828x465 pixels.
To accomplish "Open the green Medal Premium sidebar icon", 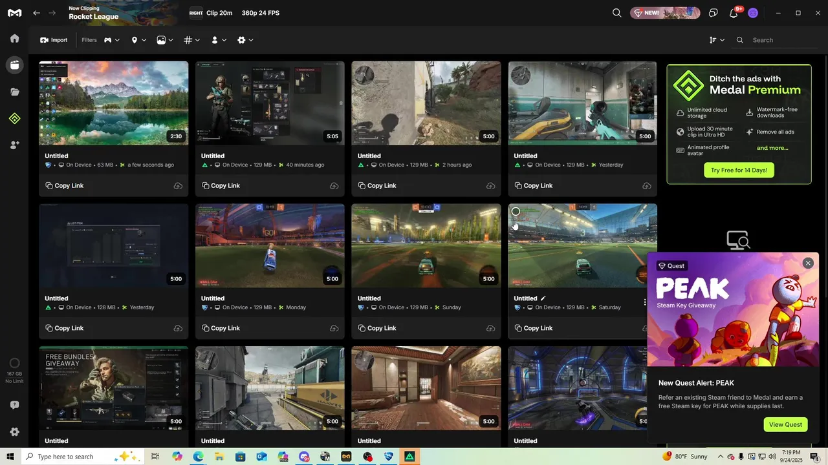I will click(x=14, y=118).
